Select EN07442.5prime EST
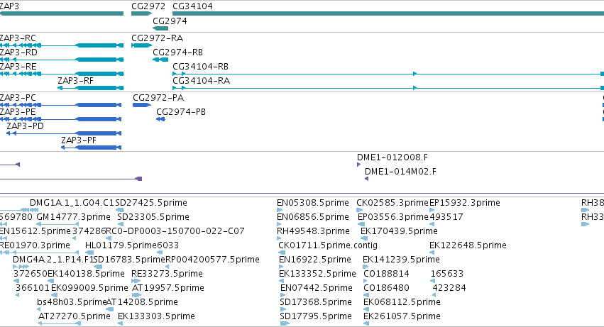This screenshot has height=327, width=604. click(282, 295)
